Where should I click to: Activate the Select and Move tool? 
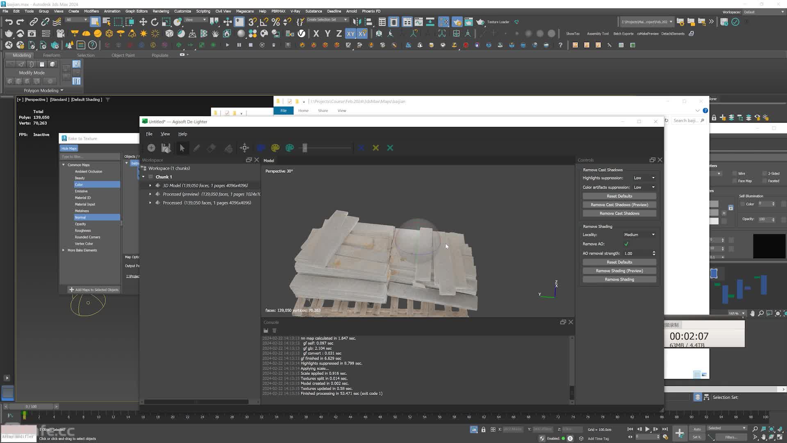[143, 22]
